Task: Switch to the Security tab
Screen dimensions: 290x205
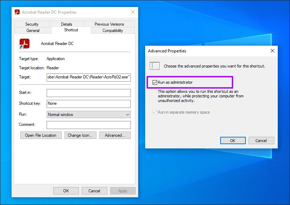Action: (32, 24)
